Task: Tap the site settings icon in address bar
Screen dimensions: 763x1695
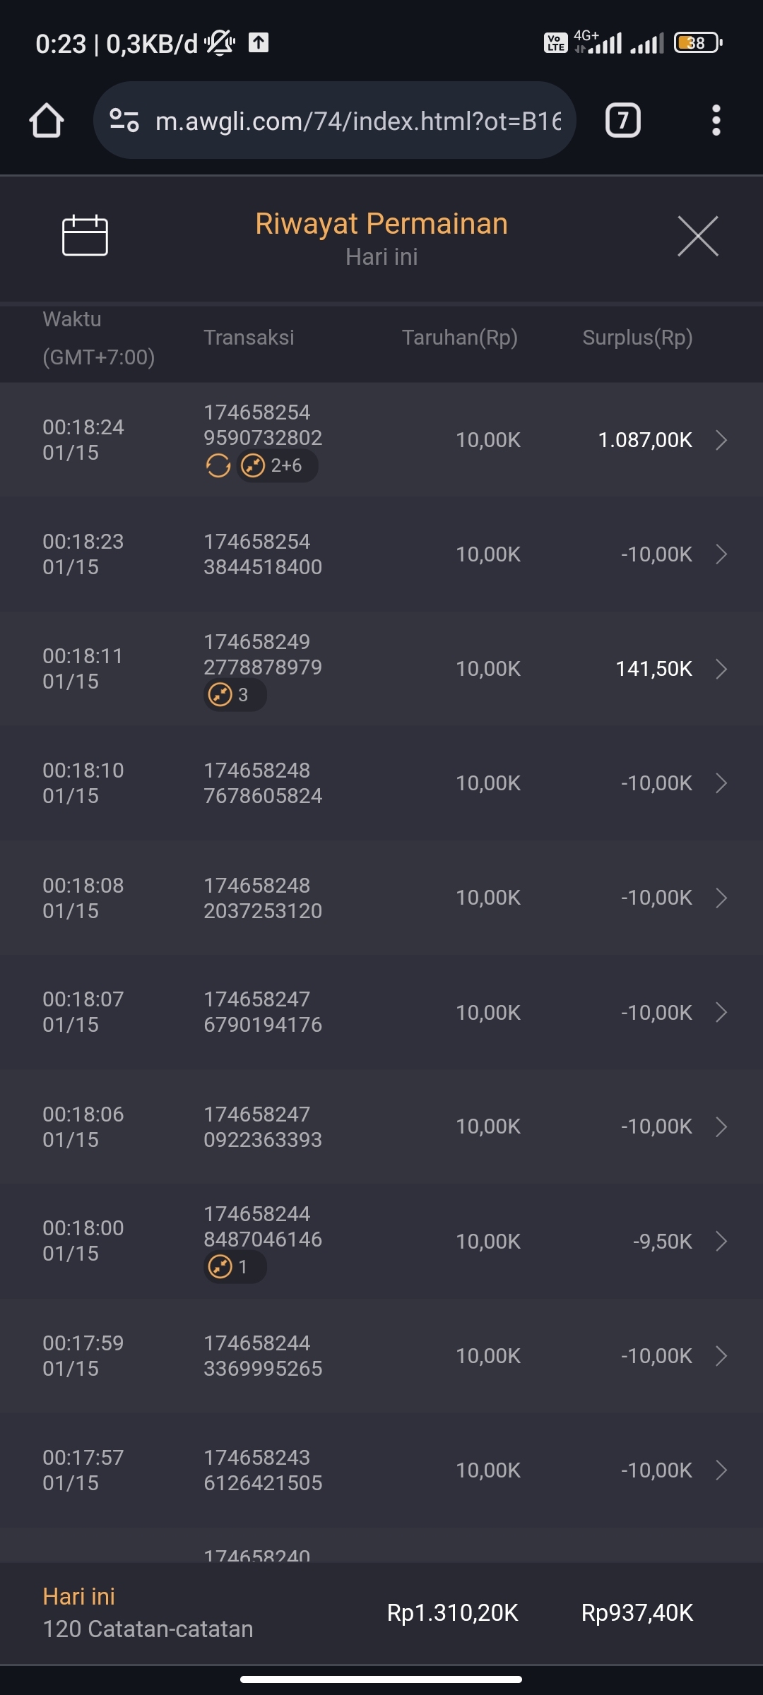Action: [x=124, y=121]
